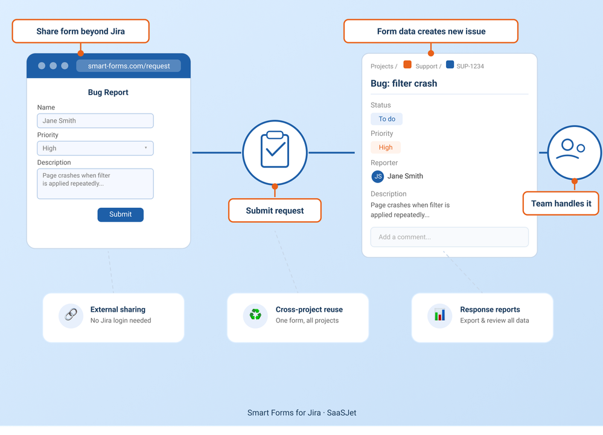Click the Cross-project reuse recycle icon

point(255,315)
